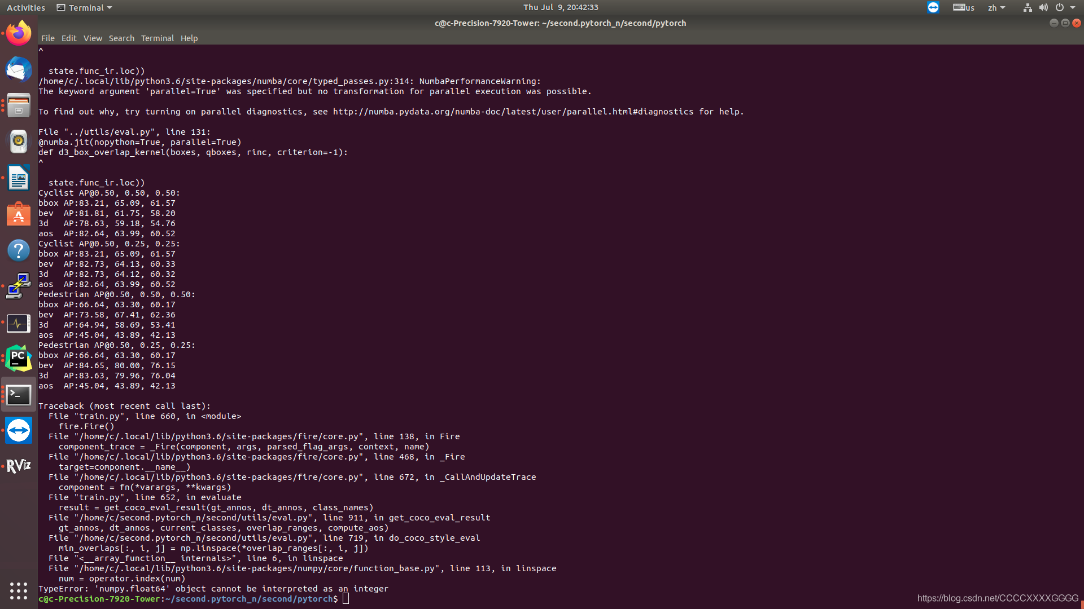This screenshot has width=1084, height=609.
Task: Click terminal window title text
Action: 560,23
